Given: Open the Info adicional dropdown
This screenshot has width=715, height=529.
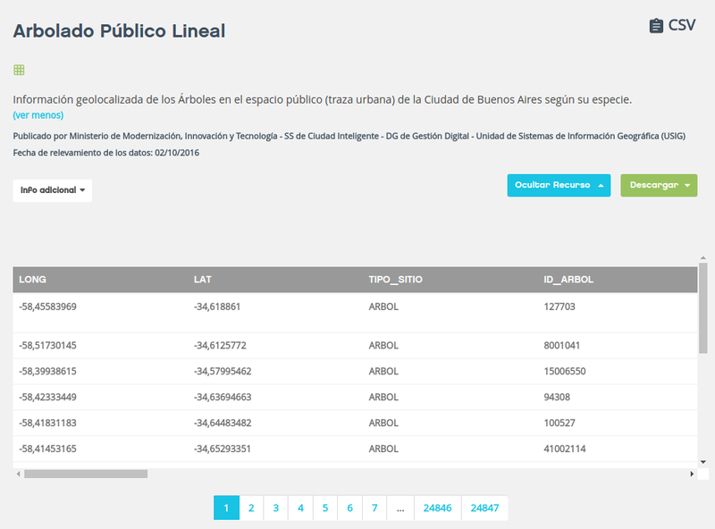Looking at the screenshot, I should 52,190.
